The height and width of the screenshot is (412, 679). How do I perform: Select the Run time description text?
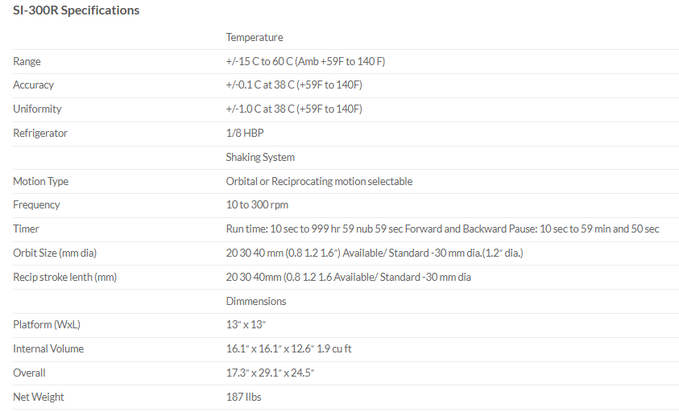point(442,229)
